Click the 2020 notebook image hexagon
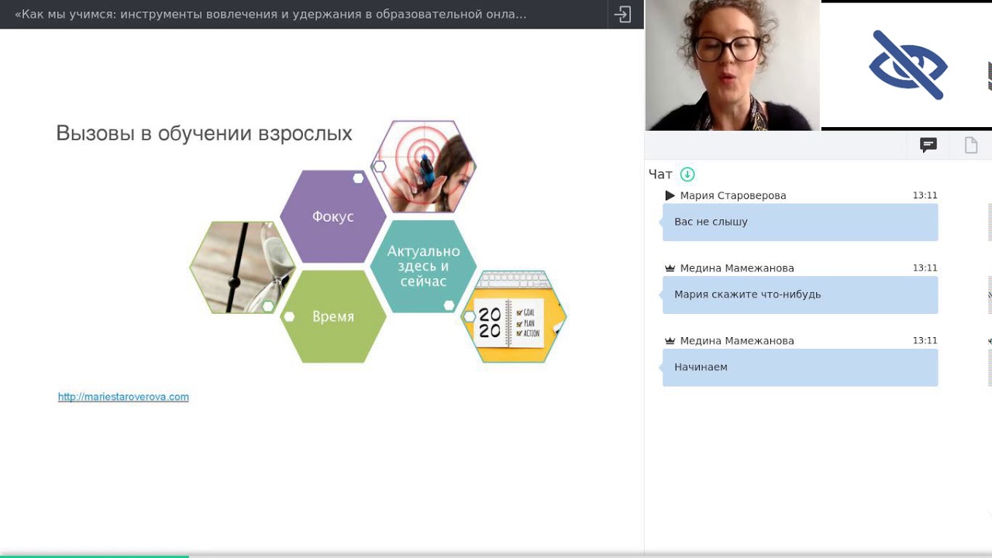The image size is (992, 558). click(x=514, y=316)
